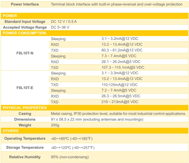The height and width of the screenshot is (163, 189).
Task: Select the F8L10T-E model label
Action: pos(25,88)
